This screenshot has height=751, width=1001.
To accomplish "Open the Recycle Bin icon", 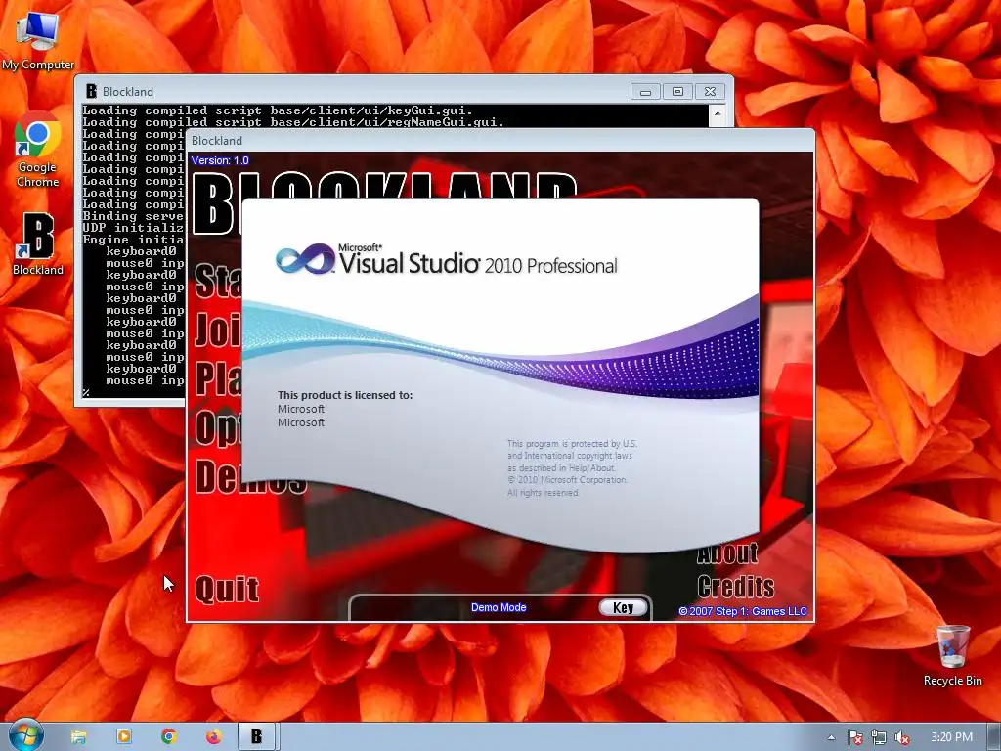I will 952,656.
